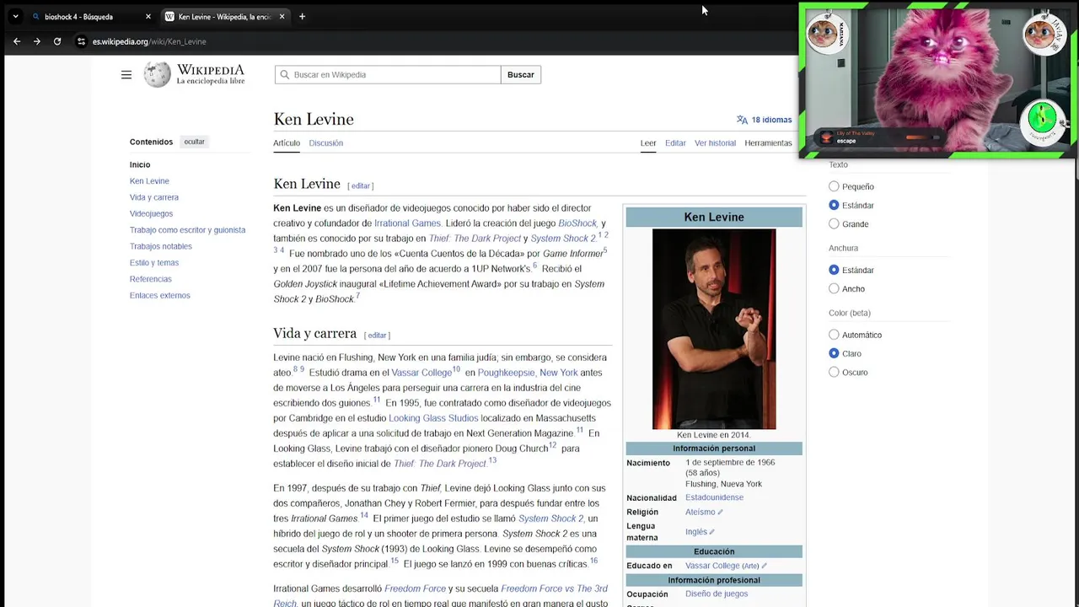Close the Ken Levine - Wikipedia tab
Viewport: 1079px width, 607px height.
(x=282, y=17)
